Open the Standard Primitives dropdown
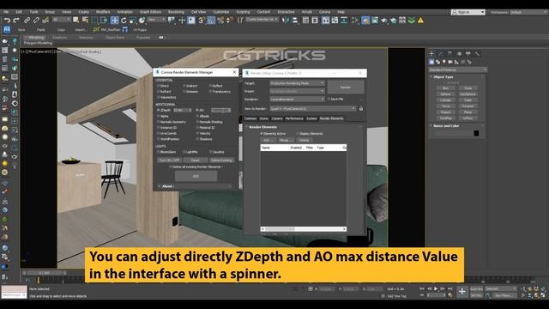Viewport: 549px width, 309px height. pyautogui.click(x=457, y=70)
